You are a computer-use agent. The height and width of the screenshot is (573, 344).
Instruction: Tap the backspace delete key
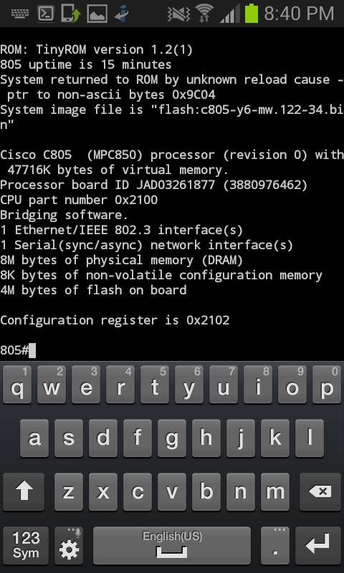click(x=320, y=492)
